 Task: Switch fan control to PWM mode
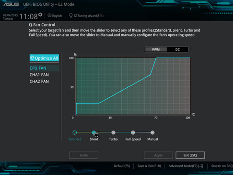[x=156, y=49]
